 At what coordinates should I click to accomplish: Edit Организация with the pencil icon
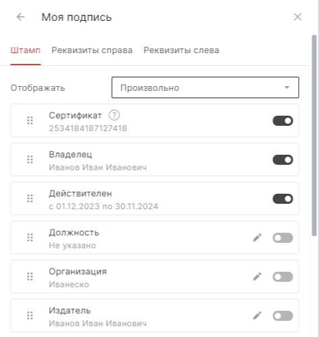[x=257, y=276]
